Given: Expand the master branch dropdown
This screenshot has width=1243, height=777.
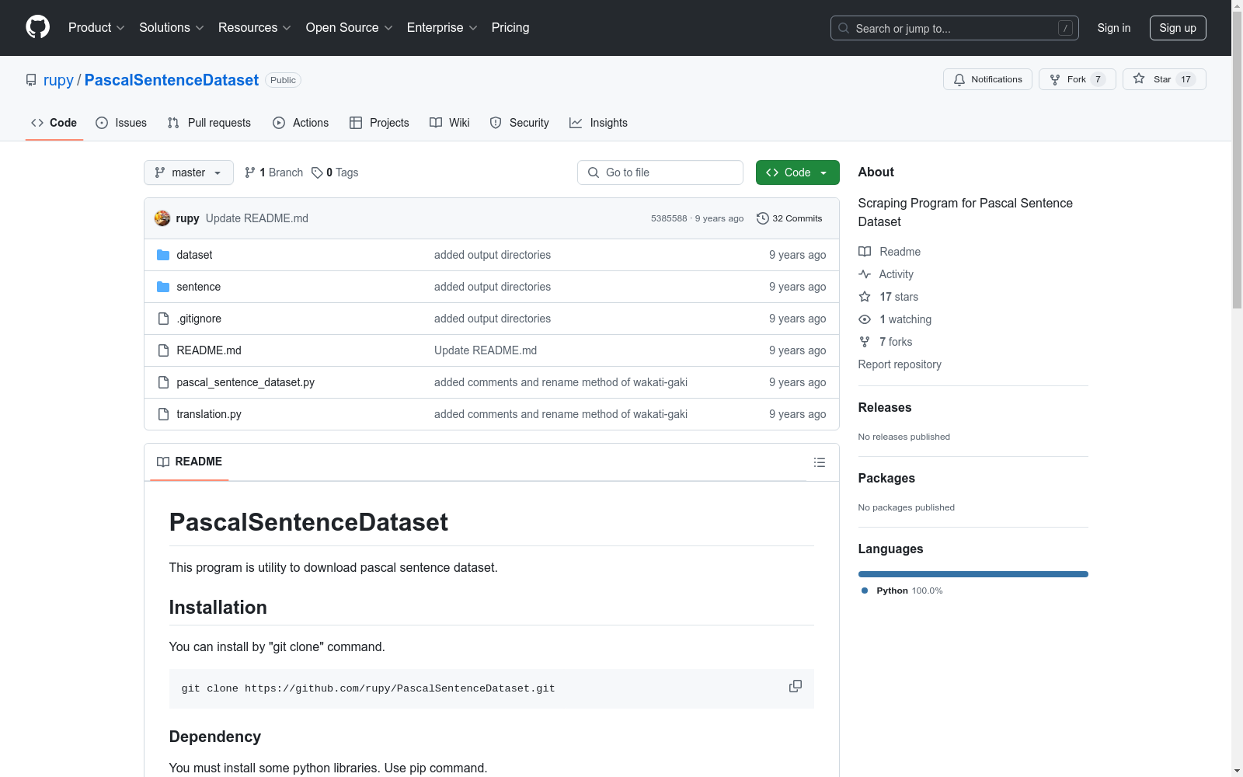Looking at the screenshot, I should coord(188,172).
